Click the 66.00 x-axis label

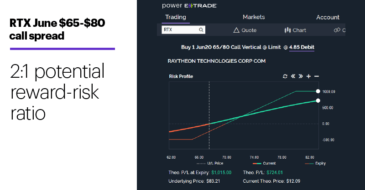(199, 157)
